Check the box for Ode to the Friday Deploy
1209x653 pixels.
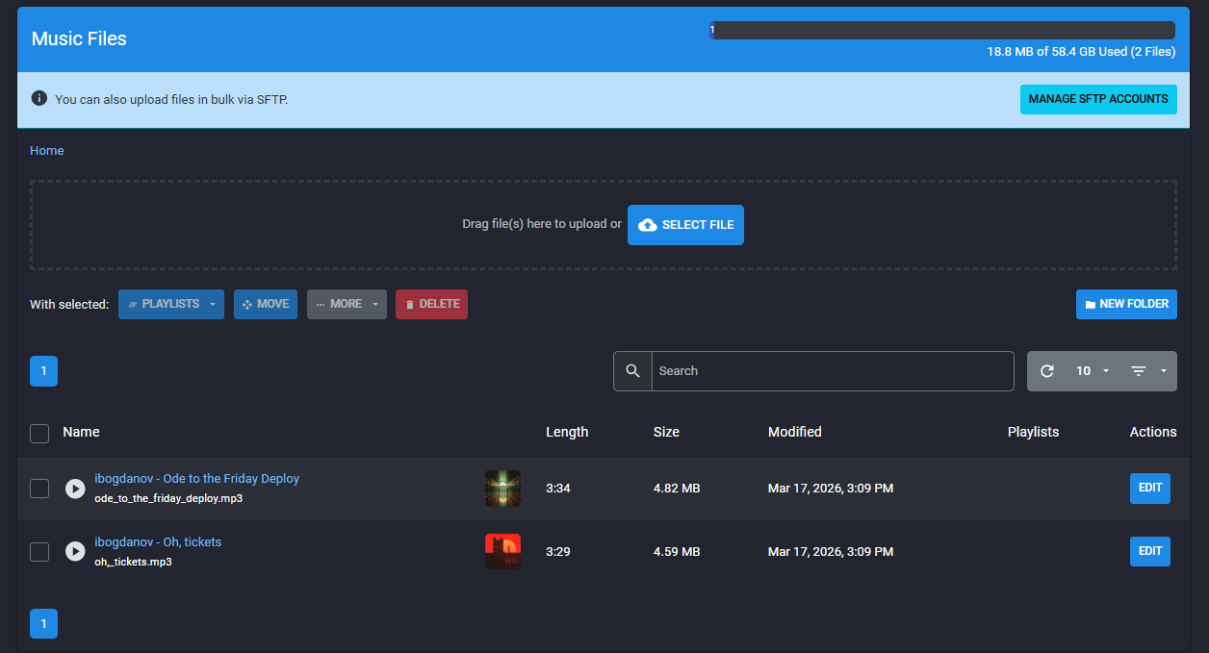(x=39, y=489)
